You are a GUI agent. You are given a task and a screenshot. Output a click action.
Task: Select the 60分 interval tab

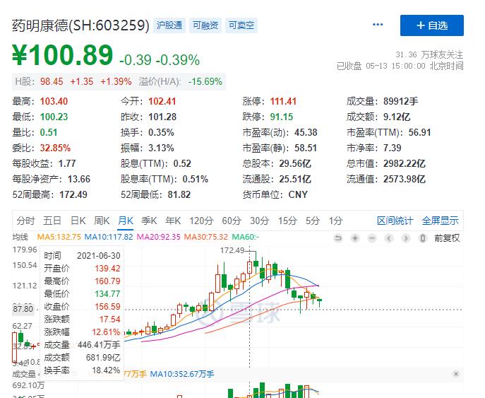pyautogui.click(x=231, y=221)
